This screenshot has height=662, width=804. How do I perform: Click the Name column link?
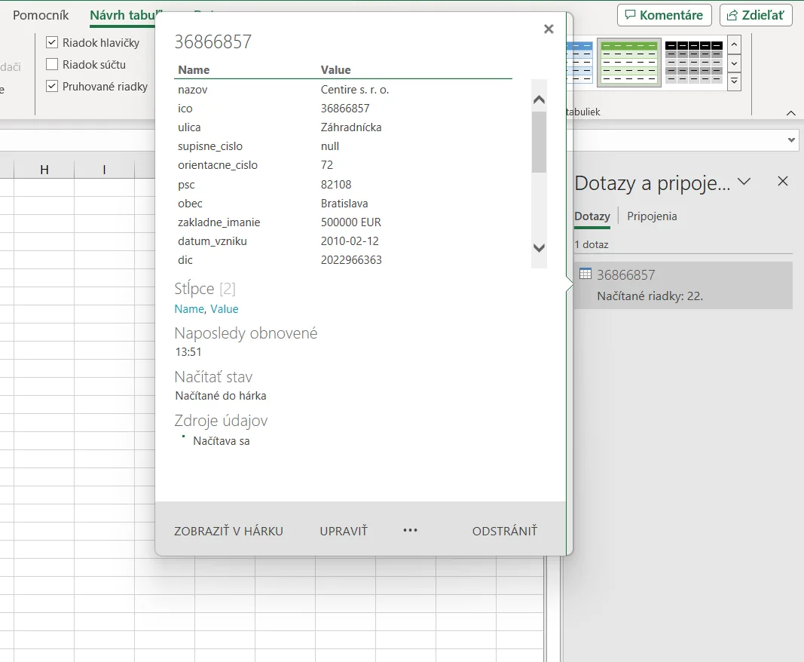[x=188, y=309]
